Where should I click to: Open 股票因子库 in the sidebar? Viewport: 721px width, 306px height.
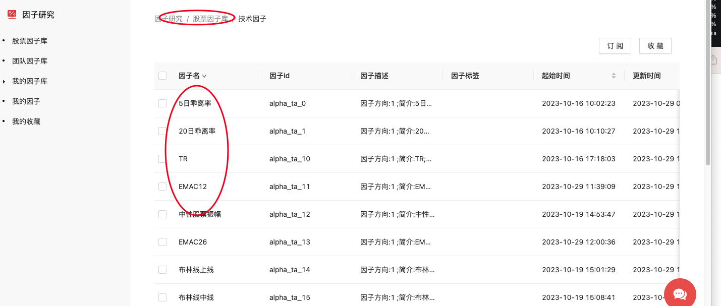(x=30, y=41)
